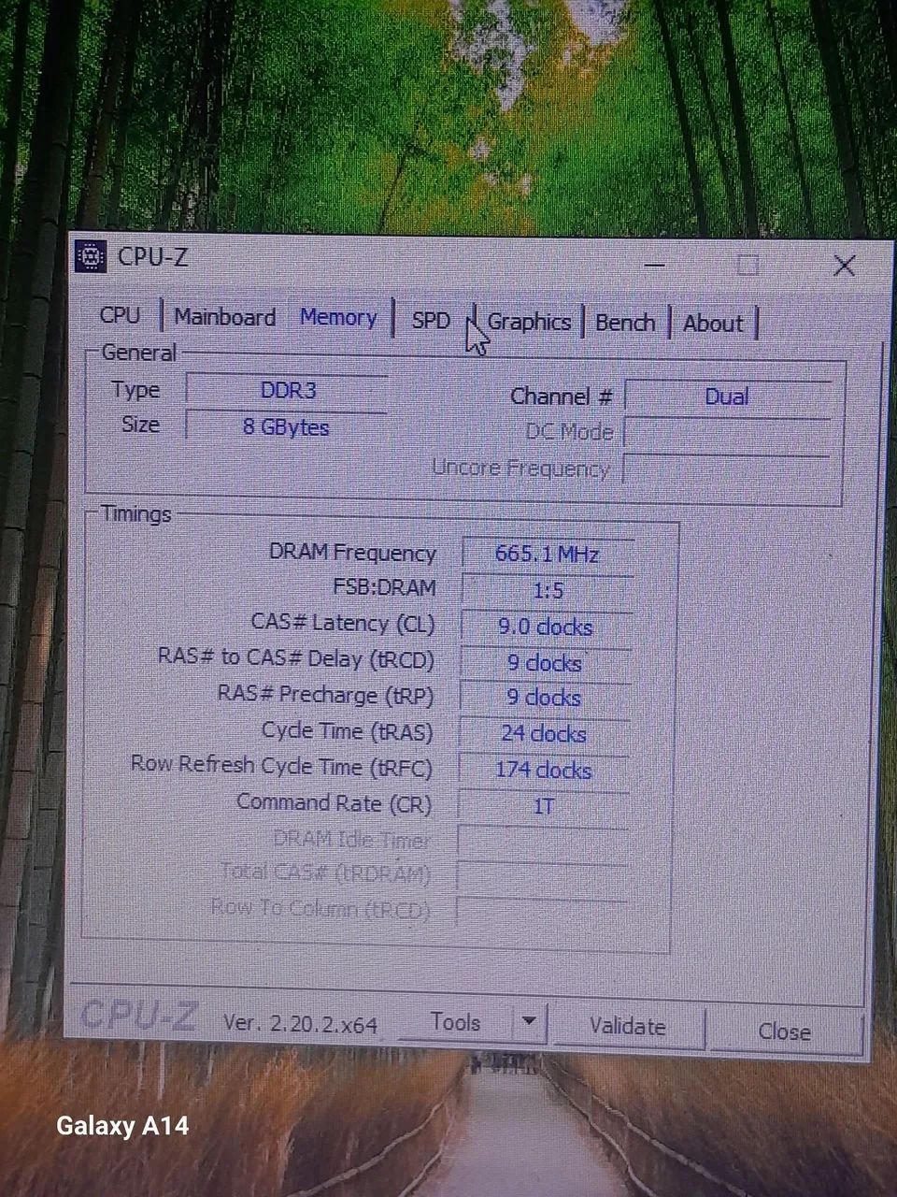Click the 8 GBytes size field

click(x=286, y=426)
